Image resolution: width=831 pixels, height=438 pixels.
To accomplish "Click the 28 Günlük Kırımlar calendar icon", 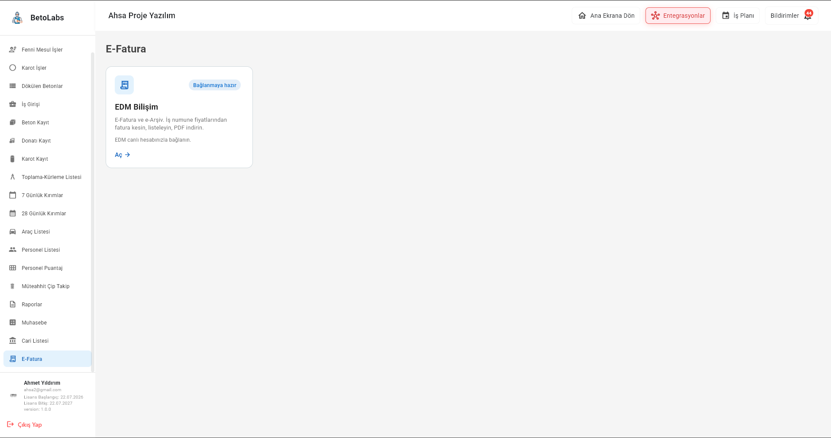I will pos(13,213).
